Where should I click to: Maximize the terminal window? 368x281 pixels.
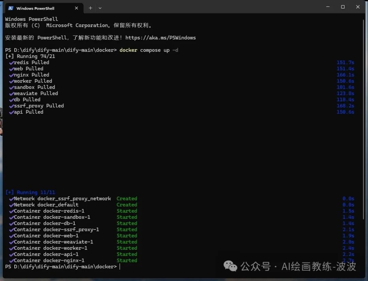[x=343, y=7]
